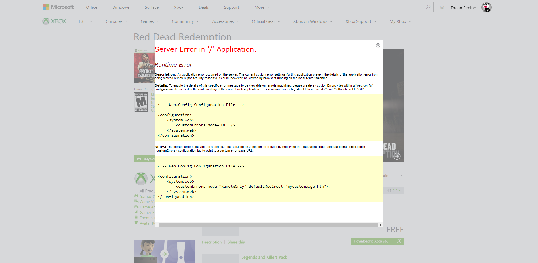Click the defaultRedirect mycustompage.htm code line
The height and width of the screenshot is (263, 538).
click(253, 186)
